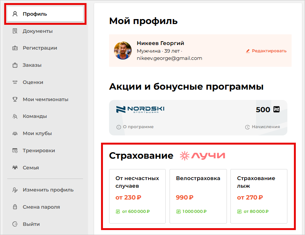Viewport: 305px width, 235px height.
Task: Click the Мужчина · 39 лет text
Action: click(158, 51)
